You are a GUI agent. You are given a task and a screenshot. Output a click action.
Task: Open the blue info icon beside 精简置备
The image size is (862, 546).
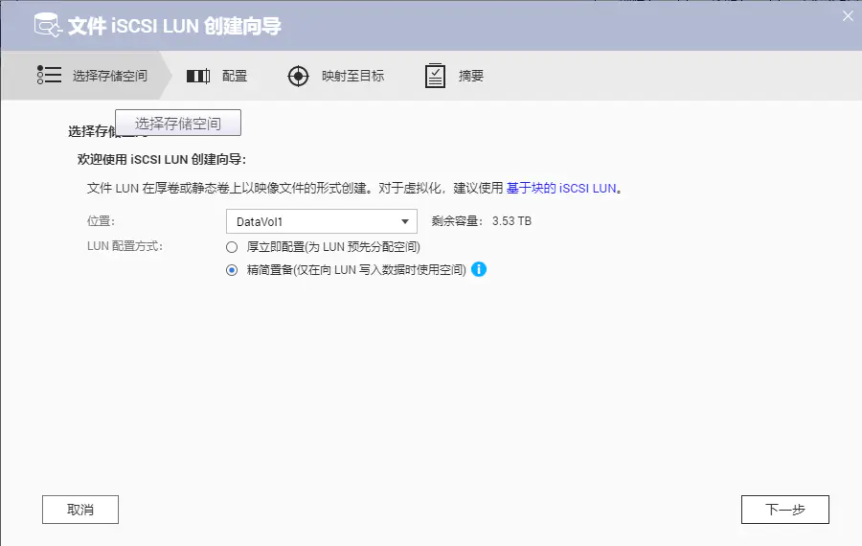pos(479,270)
